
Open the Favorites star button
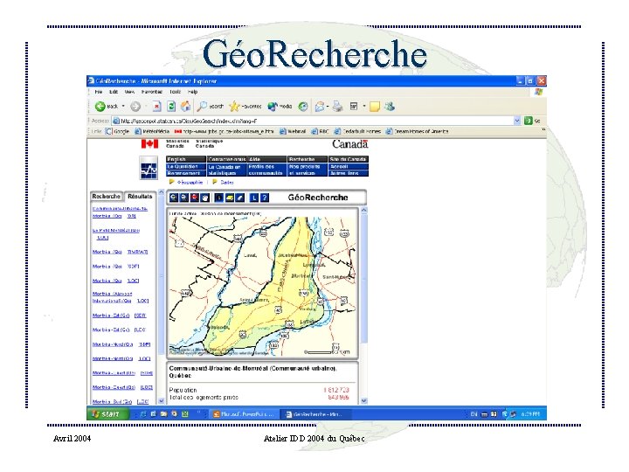pyautogui.click(x=245, y=107)
